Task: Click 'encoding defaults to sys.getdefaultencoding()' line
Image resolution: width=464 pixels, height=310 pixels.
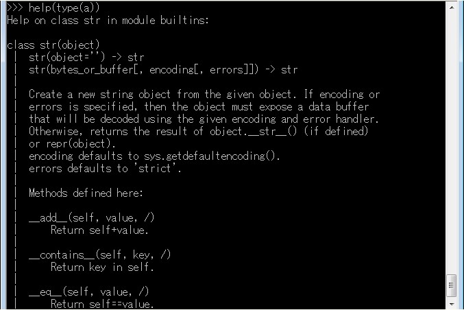Action: (x=154, y=156)
